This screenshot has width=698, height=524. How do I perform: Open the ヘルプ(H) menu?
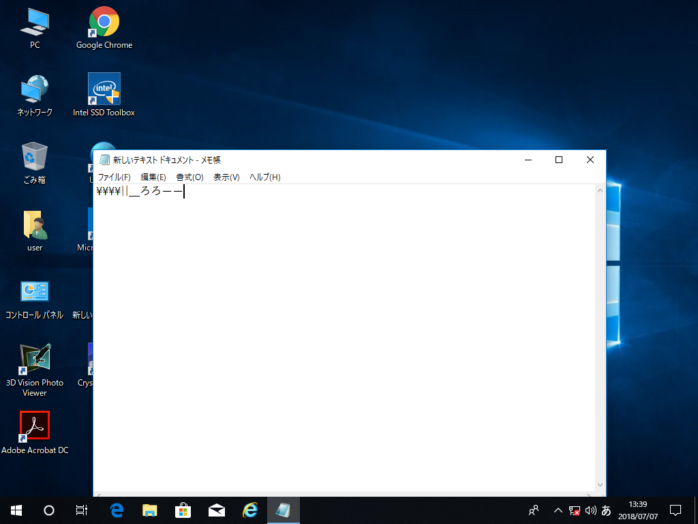(x=265, y=177)
